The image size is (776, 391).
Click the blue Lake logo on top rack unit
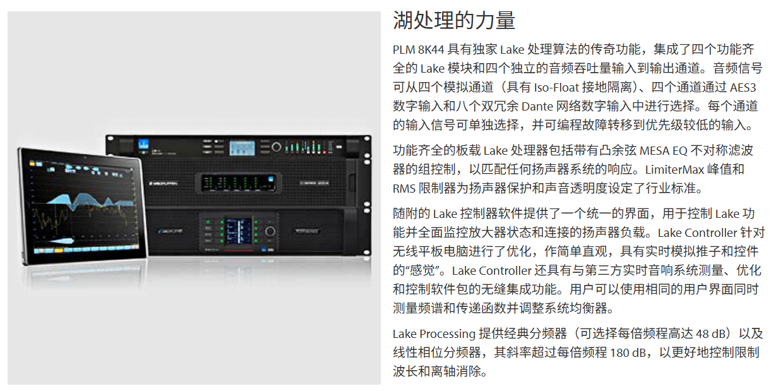click(143, 143)
